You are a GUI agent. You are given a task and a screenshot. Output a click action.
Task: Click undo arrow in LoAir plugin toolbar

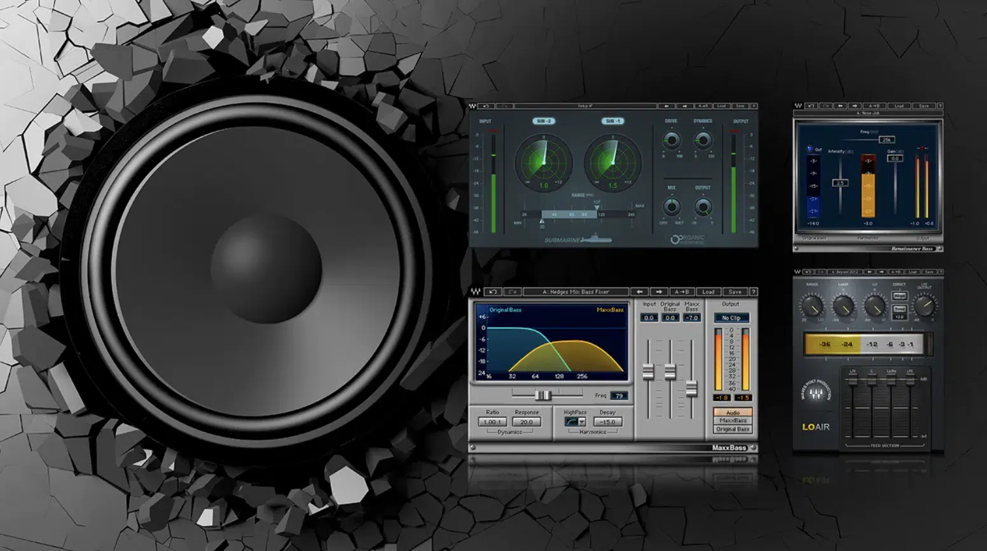(x=808, y=272)
